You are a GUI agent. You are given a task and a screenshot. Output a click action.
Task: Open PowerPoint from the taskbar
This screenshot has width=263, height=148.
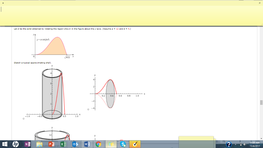pyautogui.click(x=51, y=144)
